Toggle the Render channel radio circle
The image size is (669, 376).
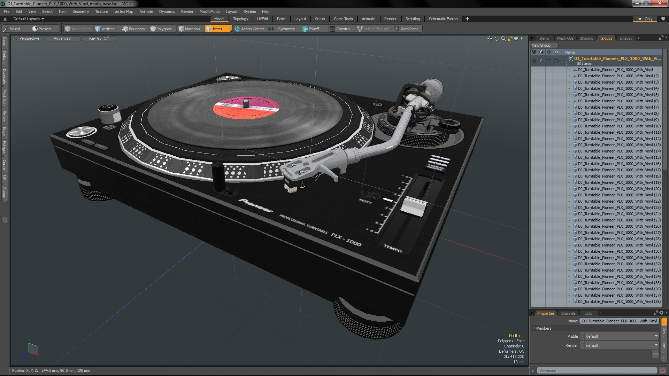pos(582,345)
